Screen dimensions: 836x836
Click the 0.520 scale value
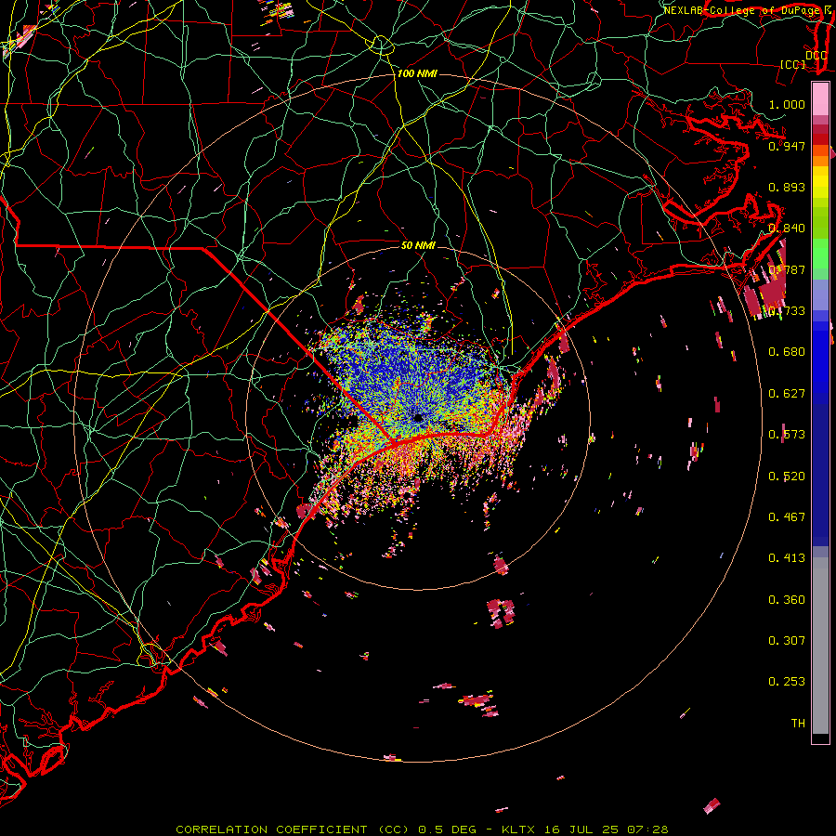pos(787,477)
